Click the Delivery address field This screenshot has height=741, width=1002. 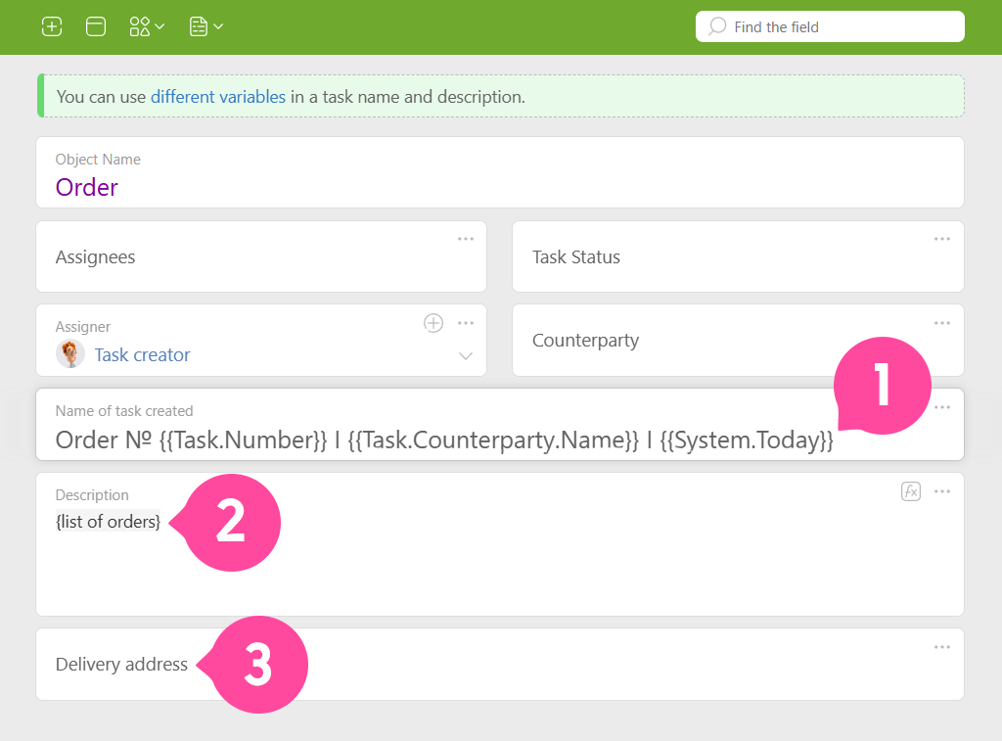500,665
